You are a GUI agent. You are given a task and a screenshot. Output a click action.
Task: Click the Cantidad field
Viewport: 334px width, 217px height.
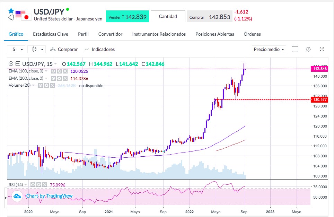coord(168,16)
